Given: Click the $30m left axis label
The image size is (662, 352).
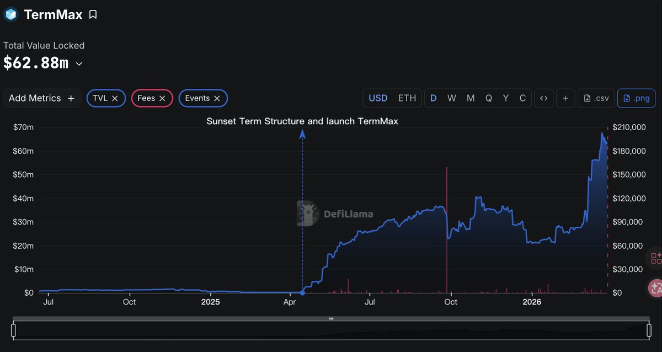Looking at the screenshot, I should click(x=23, y=222).
